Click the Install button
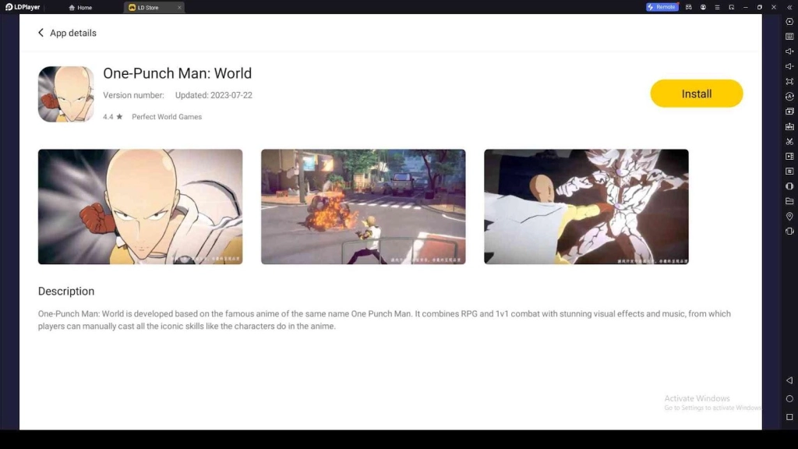Image resolution: width=798 pixels, height=449 pixels. tap(696, 94)
